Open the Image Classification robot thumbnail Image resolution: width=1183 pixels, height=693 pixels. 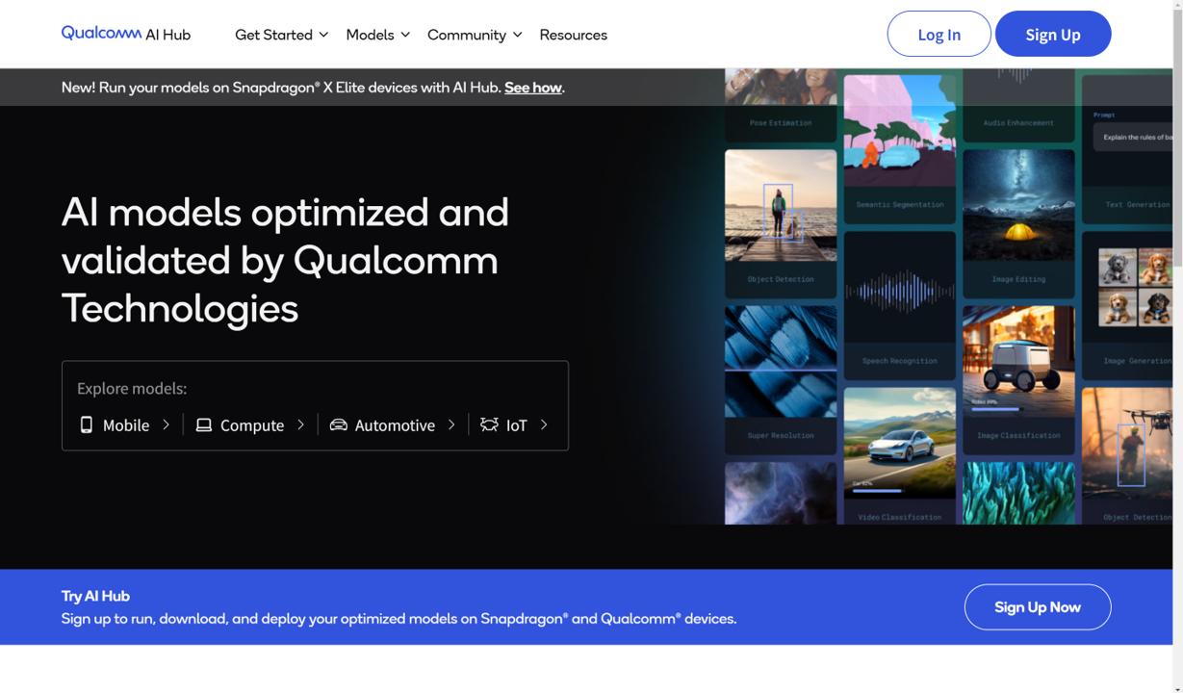pyautogui.click(x=1018, y=379)
